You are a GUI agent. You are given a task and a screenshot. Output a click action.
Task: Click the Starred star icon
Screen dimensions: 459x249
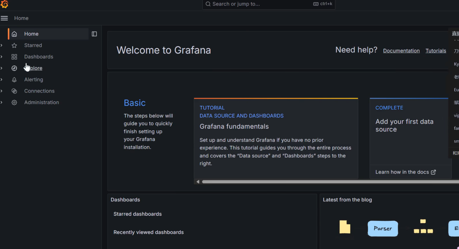pyautogui.click(x=14, y=45)
